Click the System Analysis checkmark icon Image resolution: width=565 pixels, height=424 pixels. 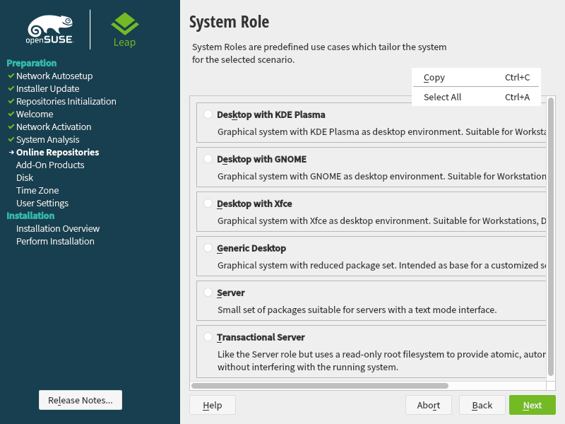click(11, 139)
